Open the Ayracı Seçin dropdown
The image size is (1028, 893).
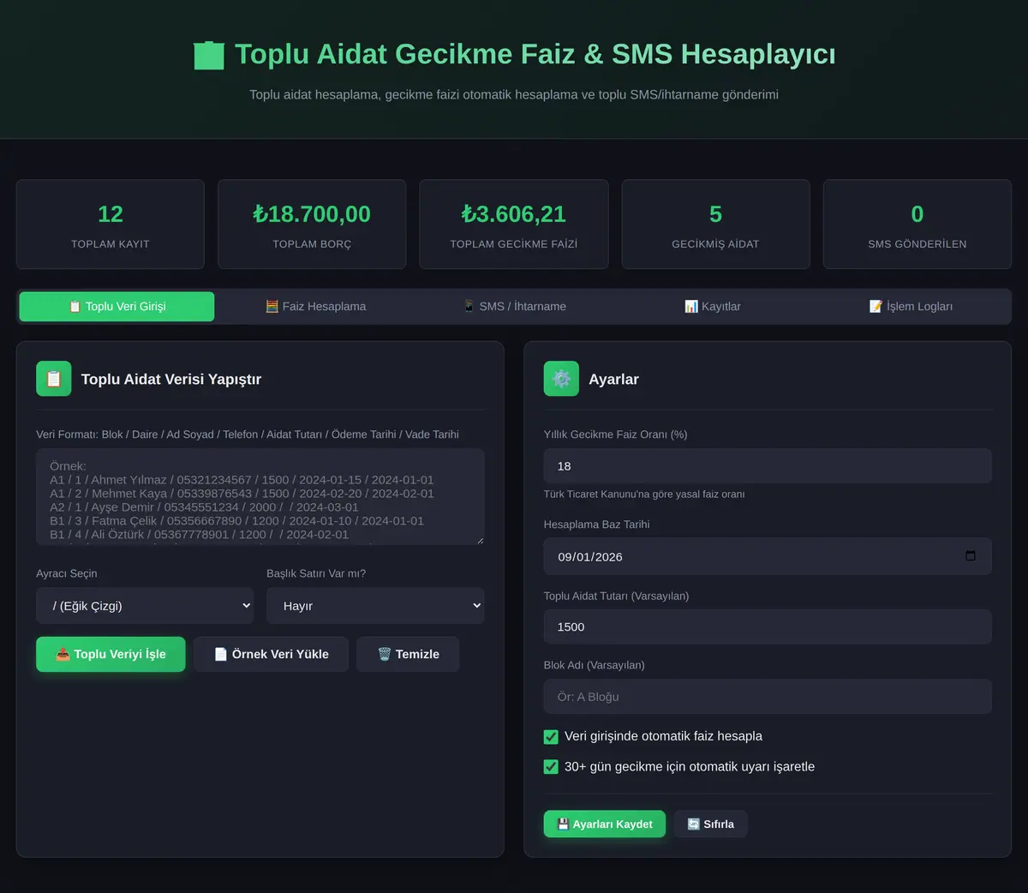(145, 606)
